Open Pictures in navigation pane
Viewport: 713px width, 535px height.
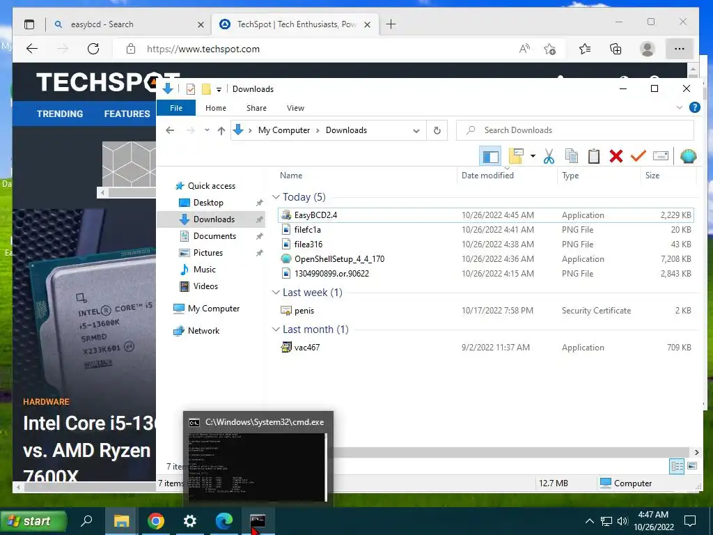pyautogui.click(x=207, y=253)
